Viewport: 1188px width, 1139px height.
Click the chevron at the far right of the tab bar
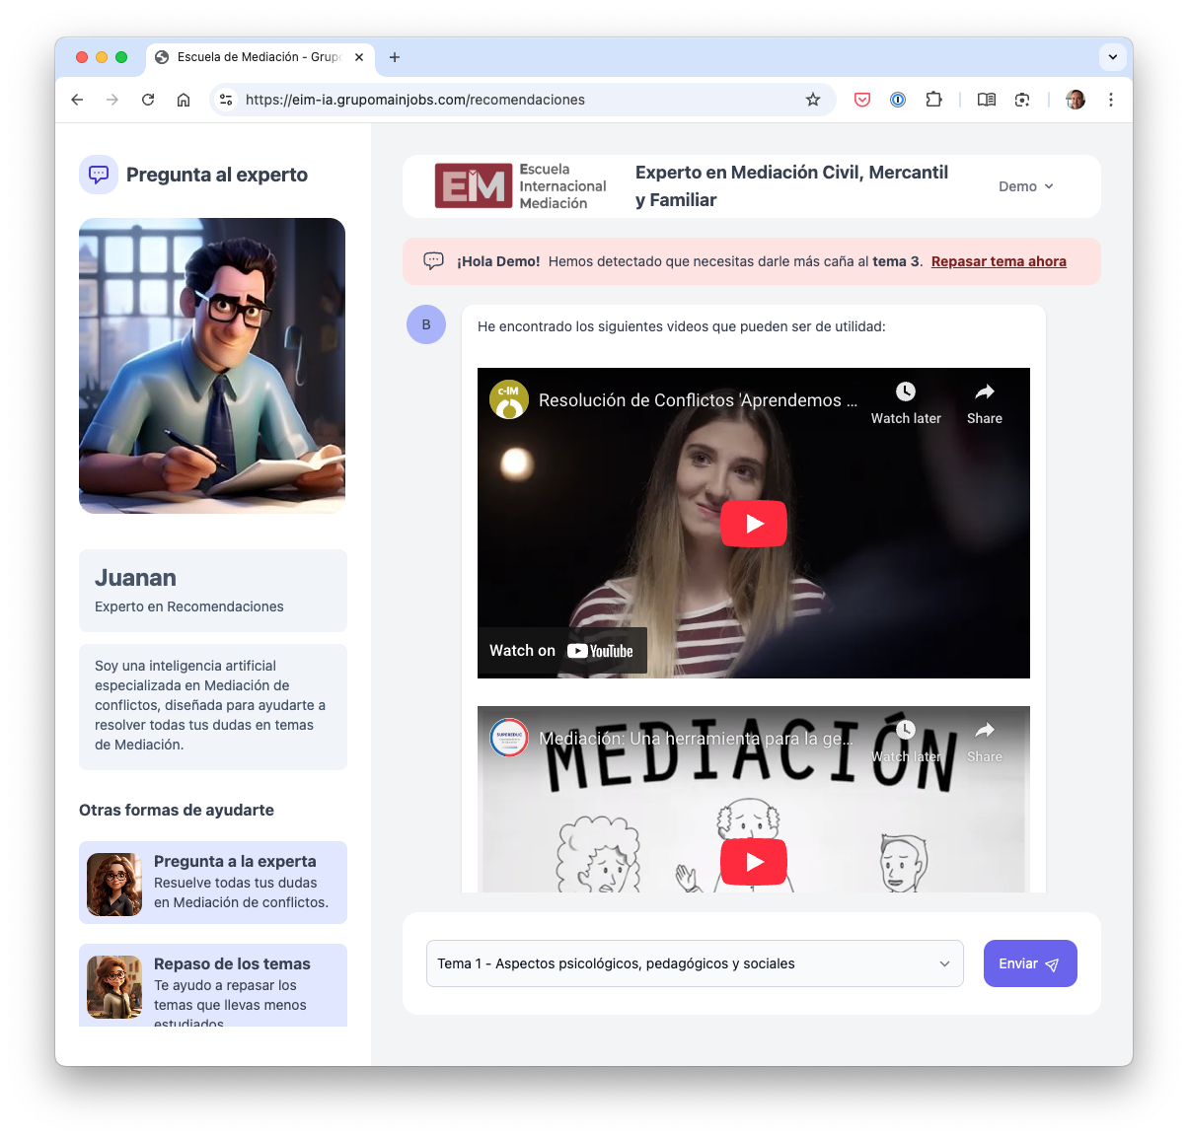(x=1112, y=57)
